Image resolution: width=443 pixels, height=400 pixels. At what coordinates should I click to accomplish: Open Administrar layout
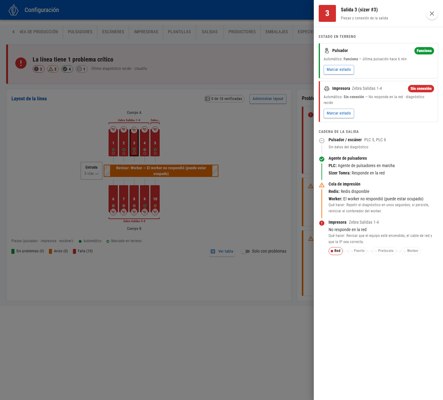(x=268, y=99)
